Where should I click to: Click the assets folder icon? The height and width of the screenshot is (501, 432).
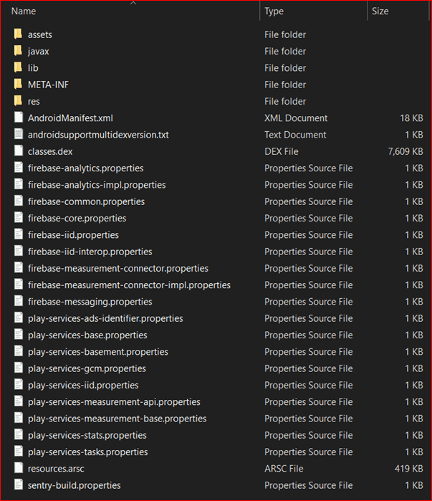[x=18, y=34]
